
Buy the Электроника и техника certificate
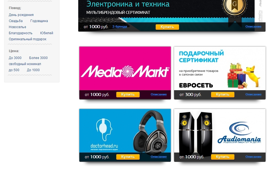click(x=167, y=27)
